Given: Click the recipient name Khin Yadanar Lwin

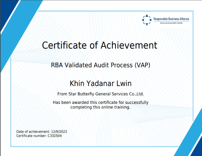Looking at the screenshot, I should click(101, 83).
